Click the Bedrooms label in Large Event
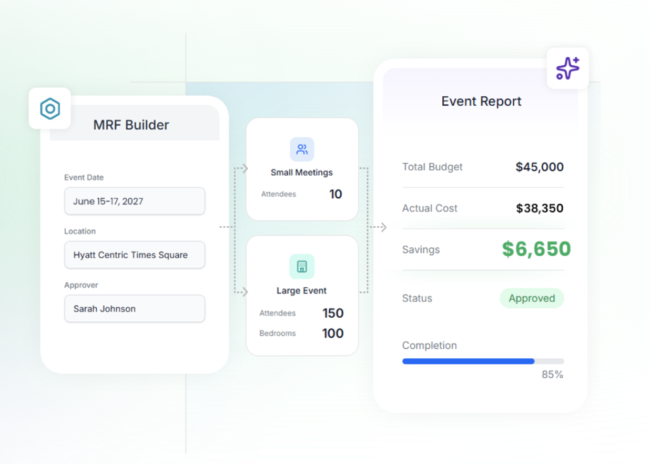650x464 pixels. (278, 333)
